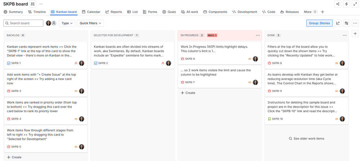This screenshot has height=161, width=360.
Task: Click Create in the In Progress column
Action: tap(188, 93)
